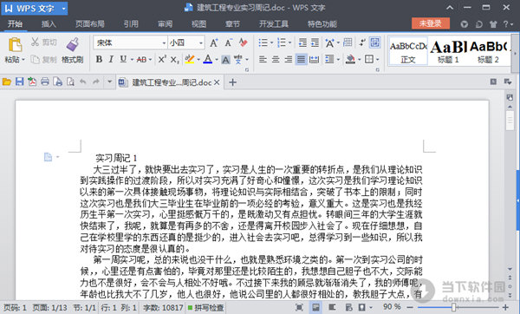Screen dimensions: 520x314
Task: Save document with floppy disk icon
Action: click(x=19, y=82)
